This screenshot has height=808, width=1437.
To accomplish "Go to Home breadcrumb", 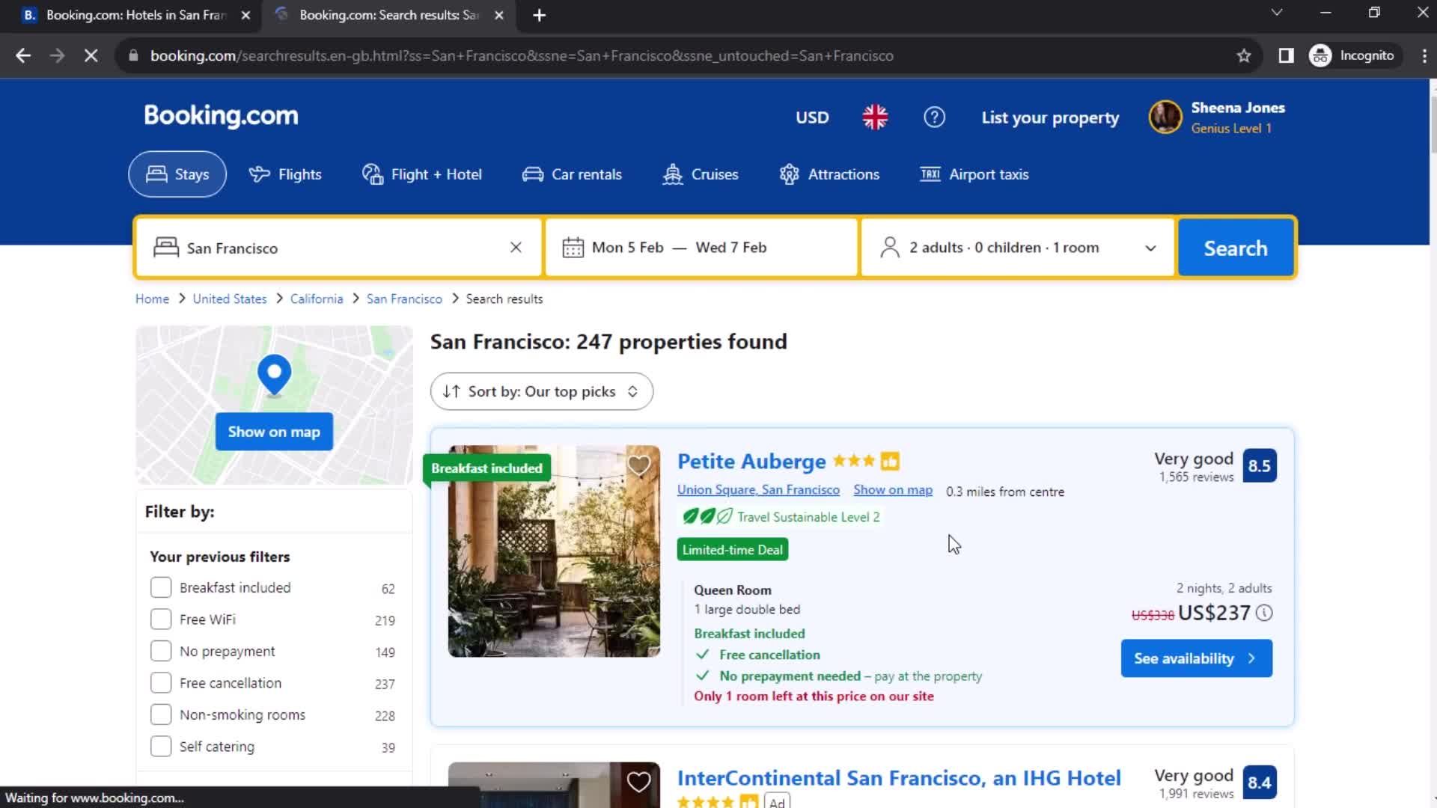I will click(152, 299).
